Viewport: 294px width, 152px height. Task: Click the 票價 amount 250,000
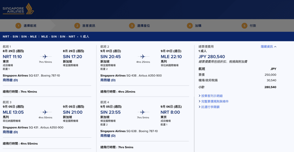click(270, 75)
